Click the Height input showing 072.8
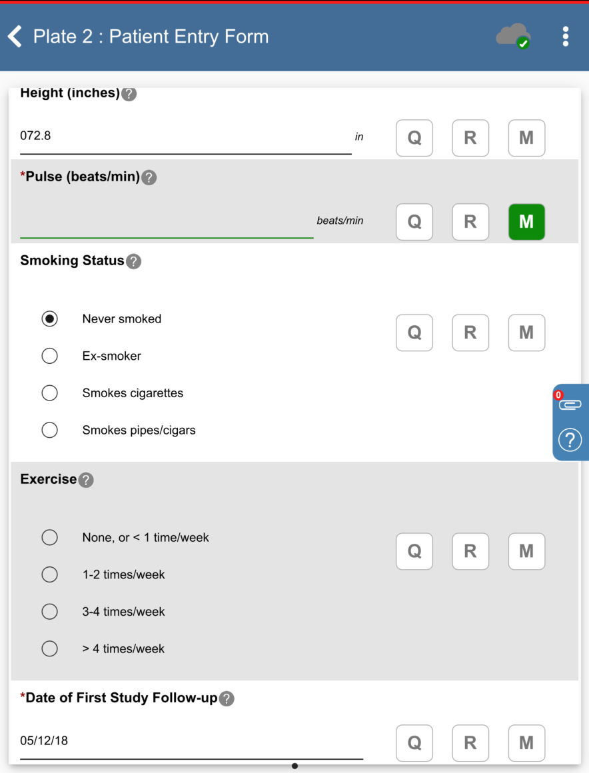This screenshot has width=589, height=773. click(x=185, y=137)
